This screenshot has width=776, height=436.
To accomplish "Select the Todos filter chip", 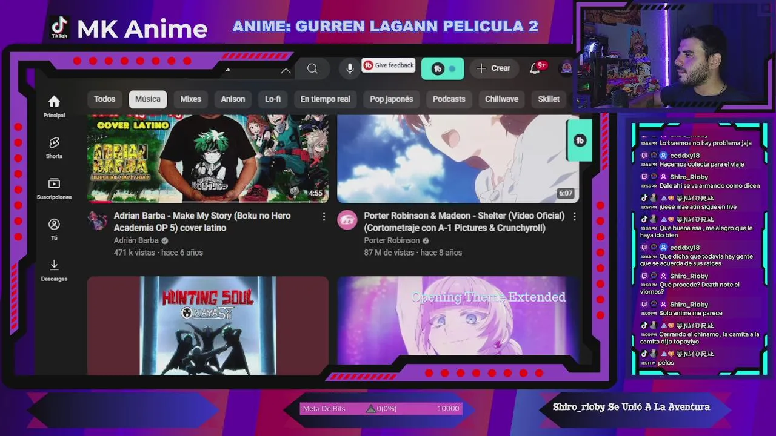I will tap(104, 99).
